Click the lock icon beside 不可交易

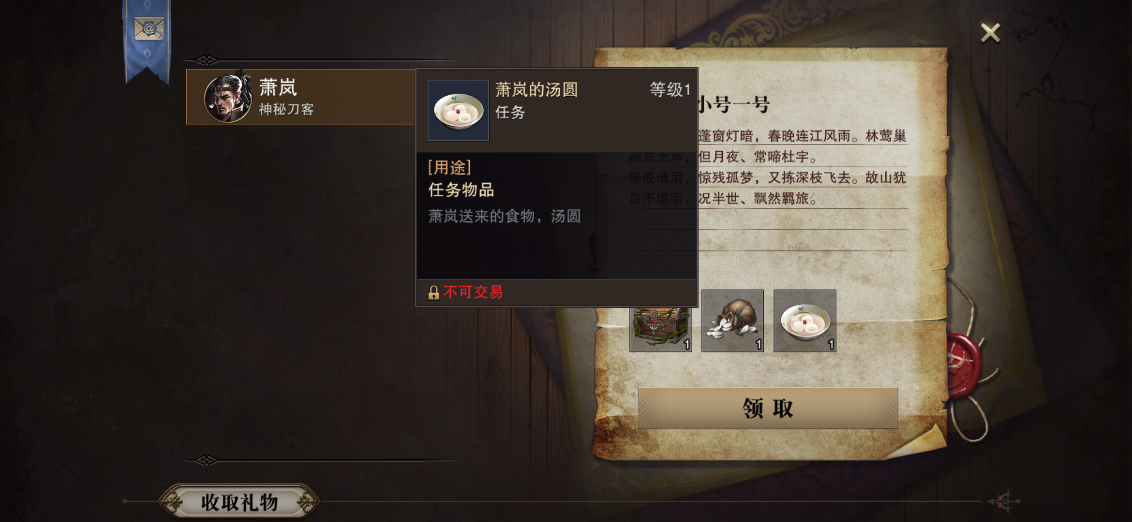pos(433,292)
